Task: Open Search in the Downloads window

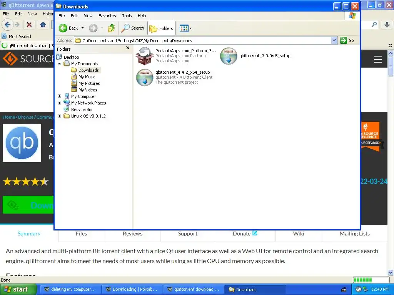Action: 132,28
